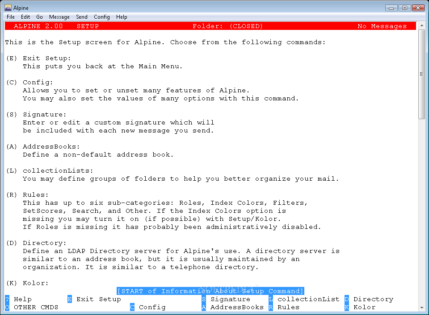The height and width of the screenshot is (315, 429).
Task: Click the scrollbar down arrow
Action: click(421, 307)
